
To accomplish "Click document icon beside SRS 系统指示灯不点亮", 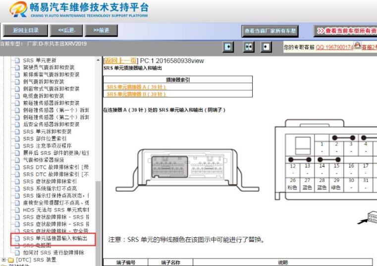I will 17,188.
